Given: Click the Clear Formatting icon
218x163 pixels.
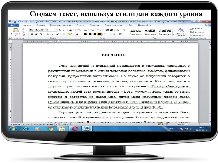Looking at the screenshot, I should coord(79,30).
